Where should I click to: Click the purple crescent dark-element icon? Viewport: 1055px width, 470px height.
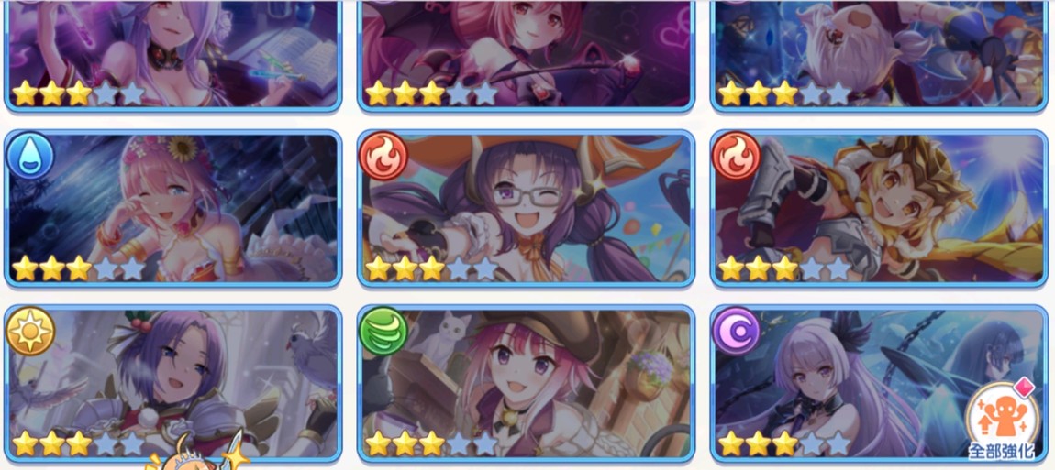click(x=736, y=332)
